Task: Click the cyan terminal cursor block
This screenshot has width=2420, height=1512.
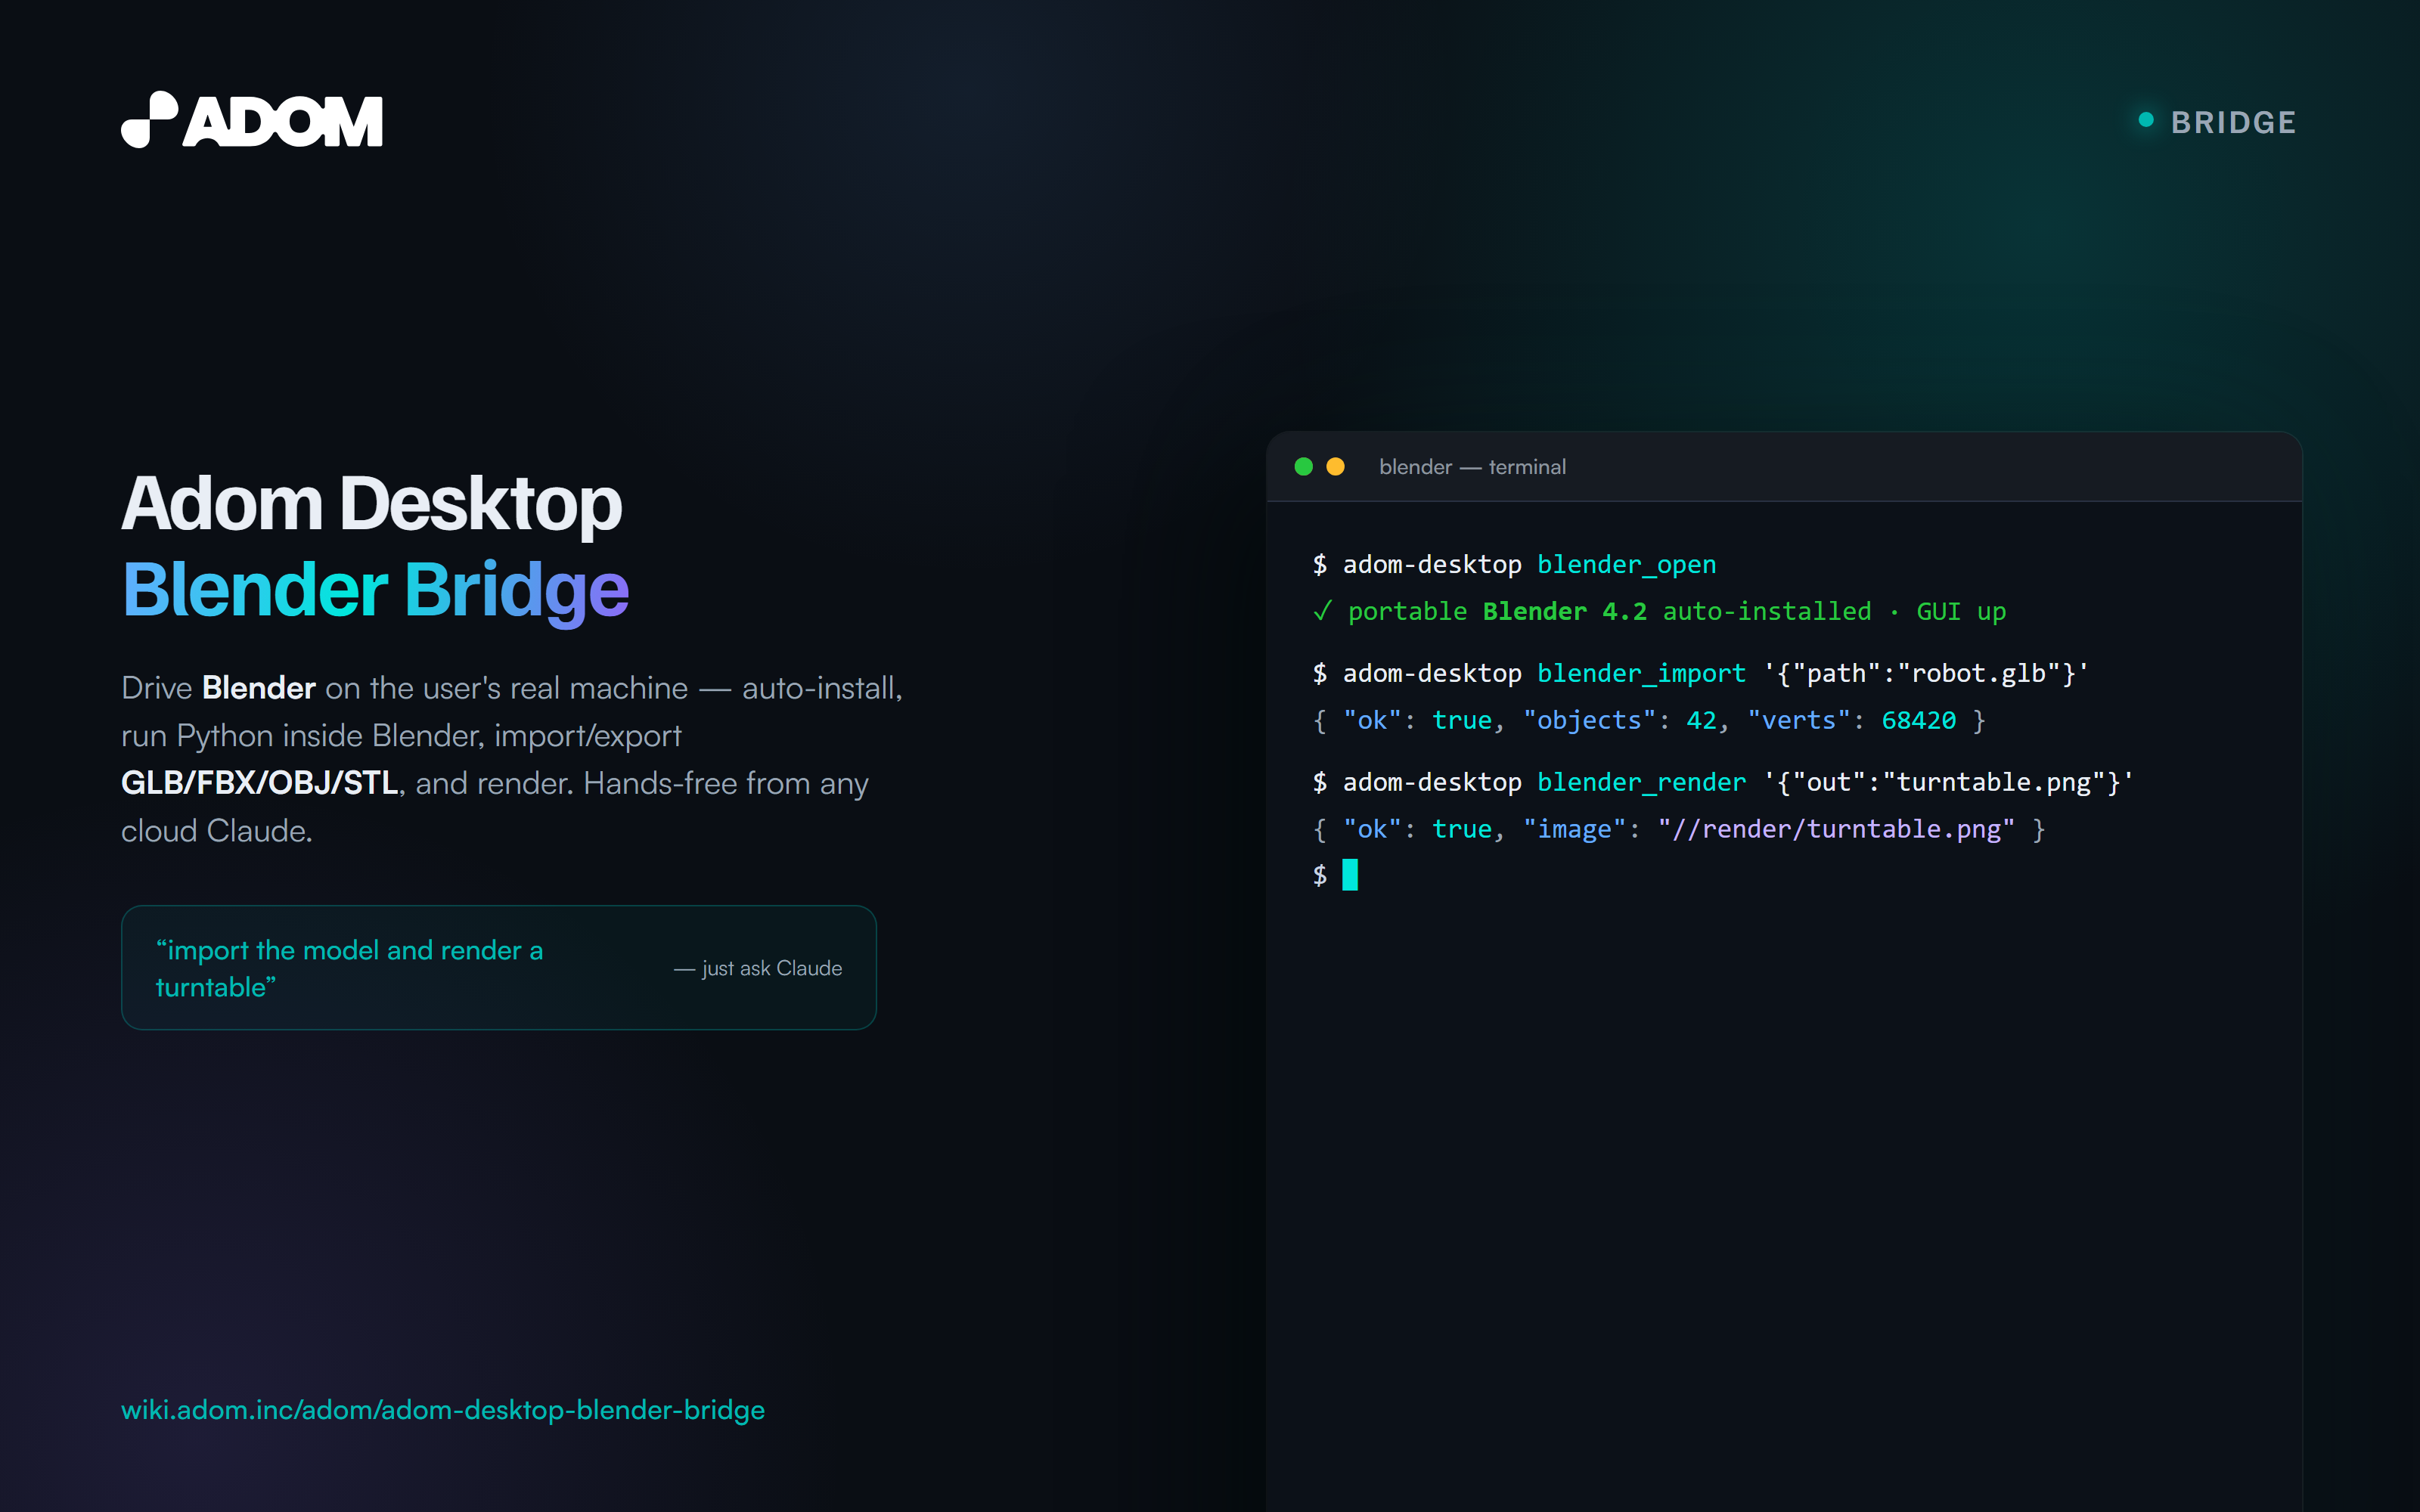Action: [x=1350, y=875]
